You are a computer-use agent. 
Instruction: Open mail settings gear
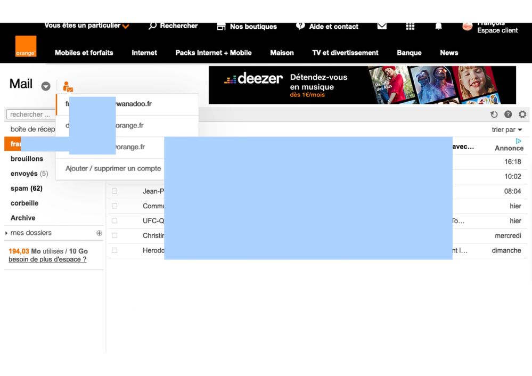pos(522,115)
